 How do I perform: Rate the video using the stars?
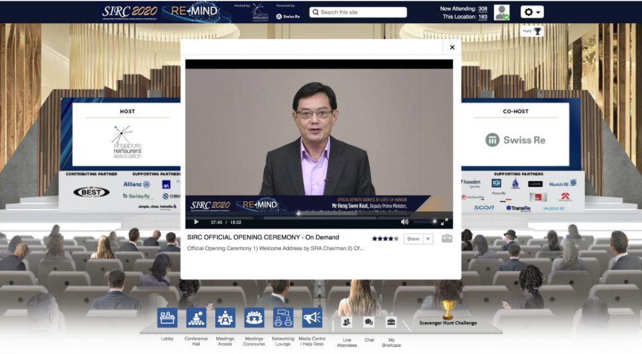point(385,239)
